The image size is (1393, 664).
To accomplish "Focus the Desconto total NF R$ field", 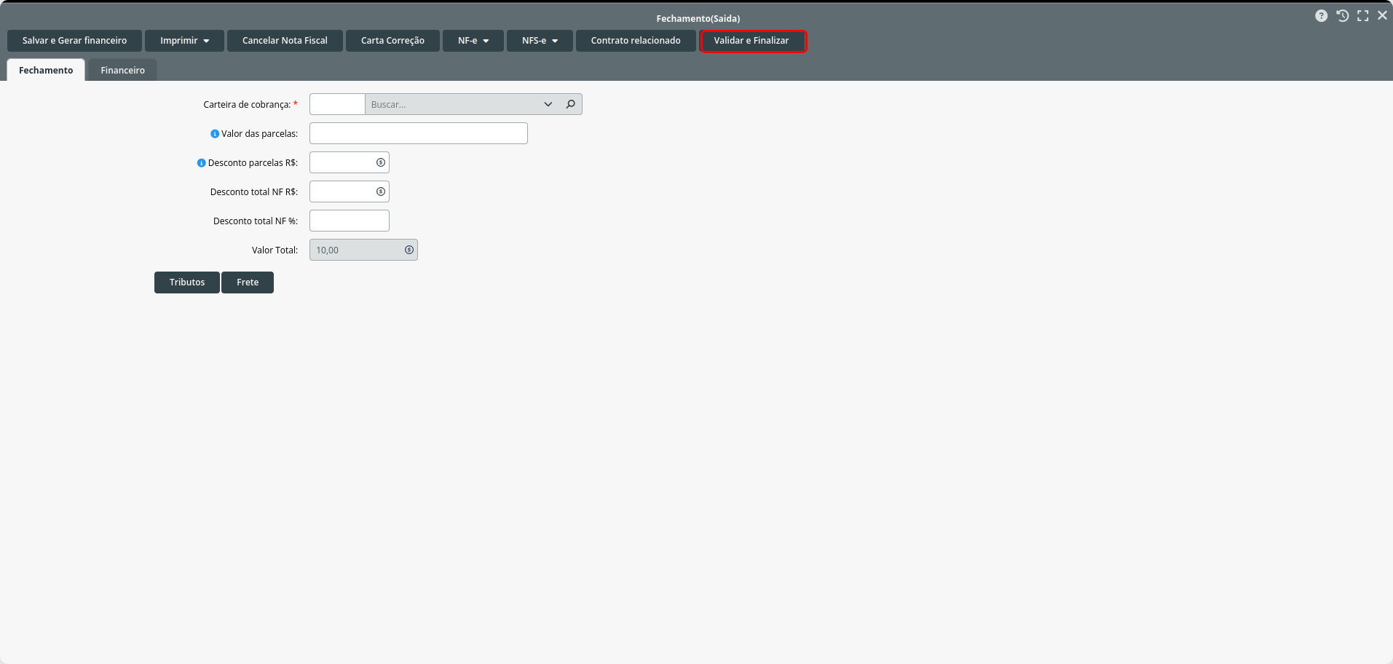I will tap(350, 191).
